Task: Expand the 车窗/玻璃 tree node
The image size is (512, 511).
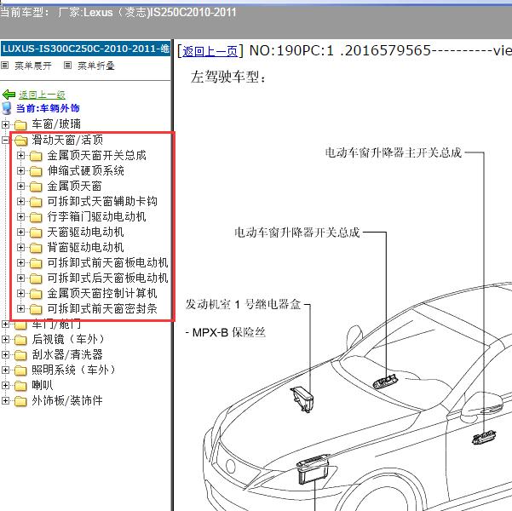Action: point(6,124)
